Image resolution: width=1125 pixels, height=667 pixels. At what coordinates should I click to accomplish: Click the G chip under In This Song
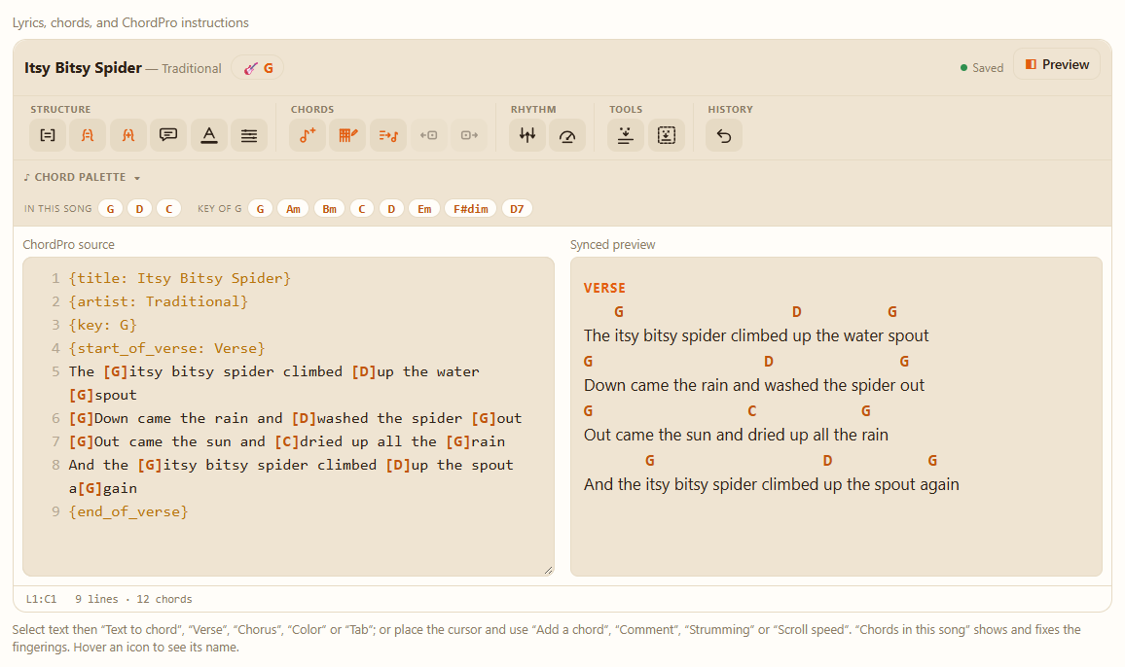[111, 209]
